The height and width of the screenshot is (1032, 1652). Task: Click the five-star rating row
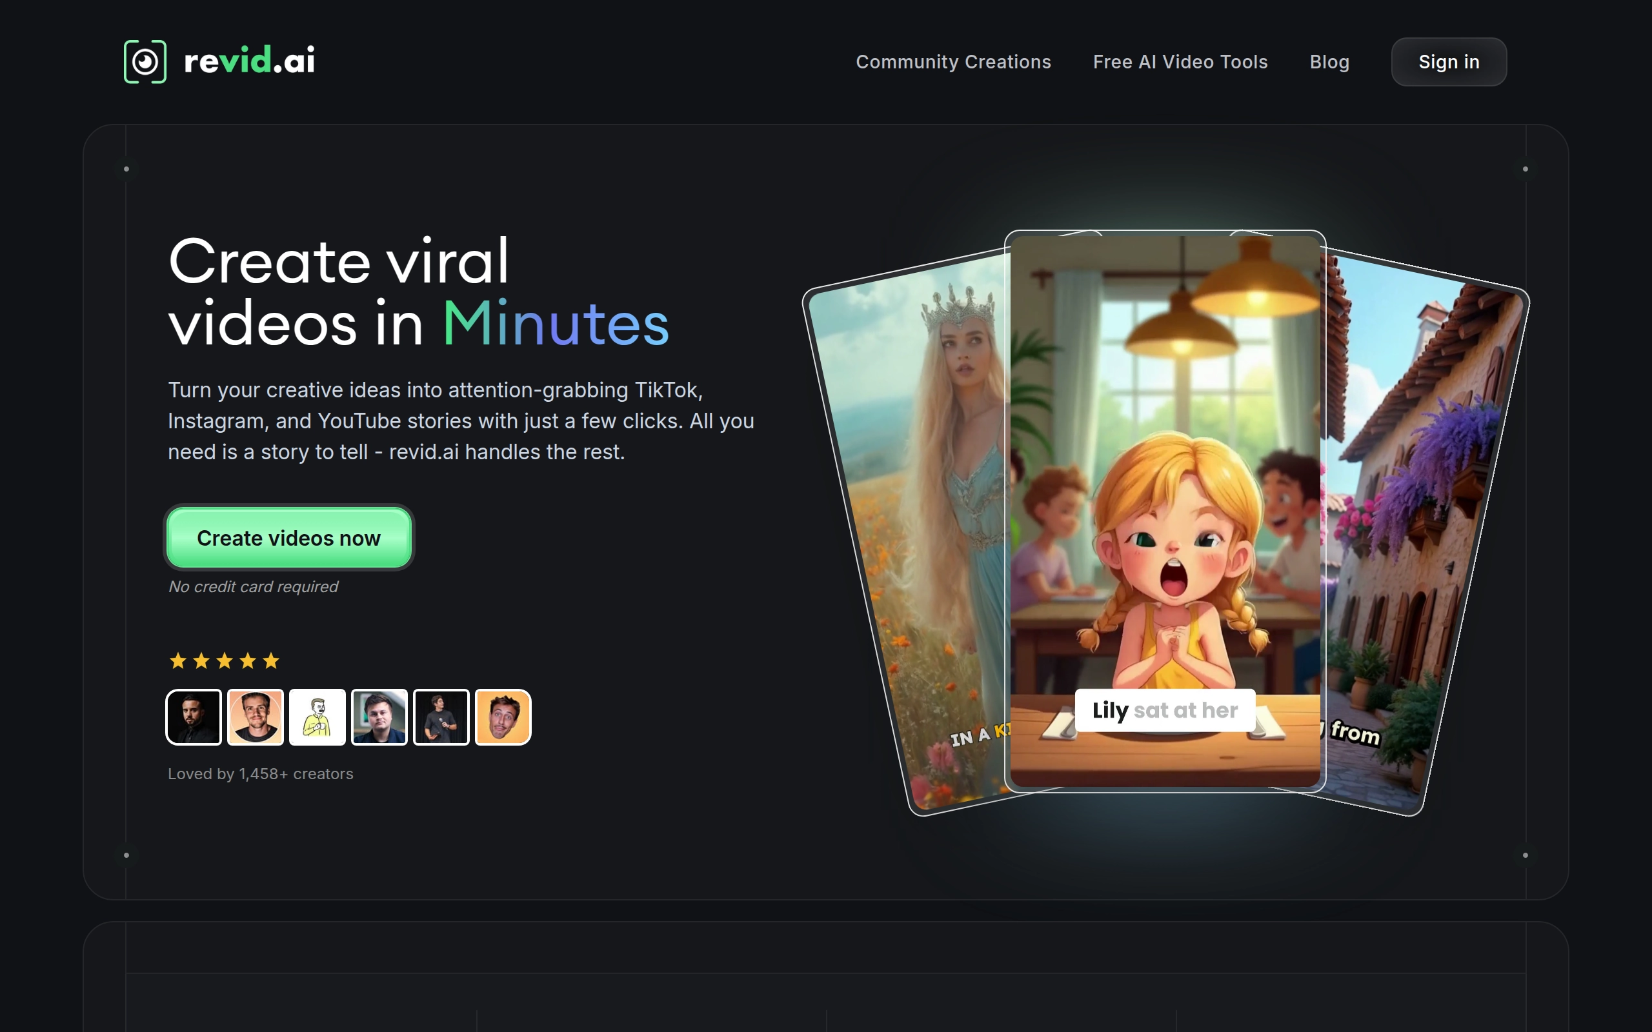pyautogui.click(x=225, y=660)
